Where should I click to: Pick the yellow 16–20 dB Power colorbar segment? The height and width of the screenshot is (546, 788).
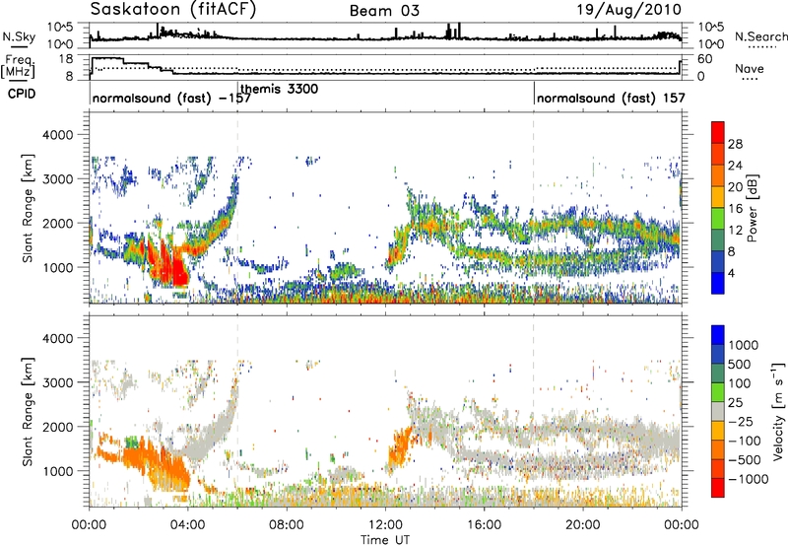pos(718,197)
